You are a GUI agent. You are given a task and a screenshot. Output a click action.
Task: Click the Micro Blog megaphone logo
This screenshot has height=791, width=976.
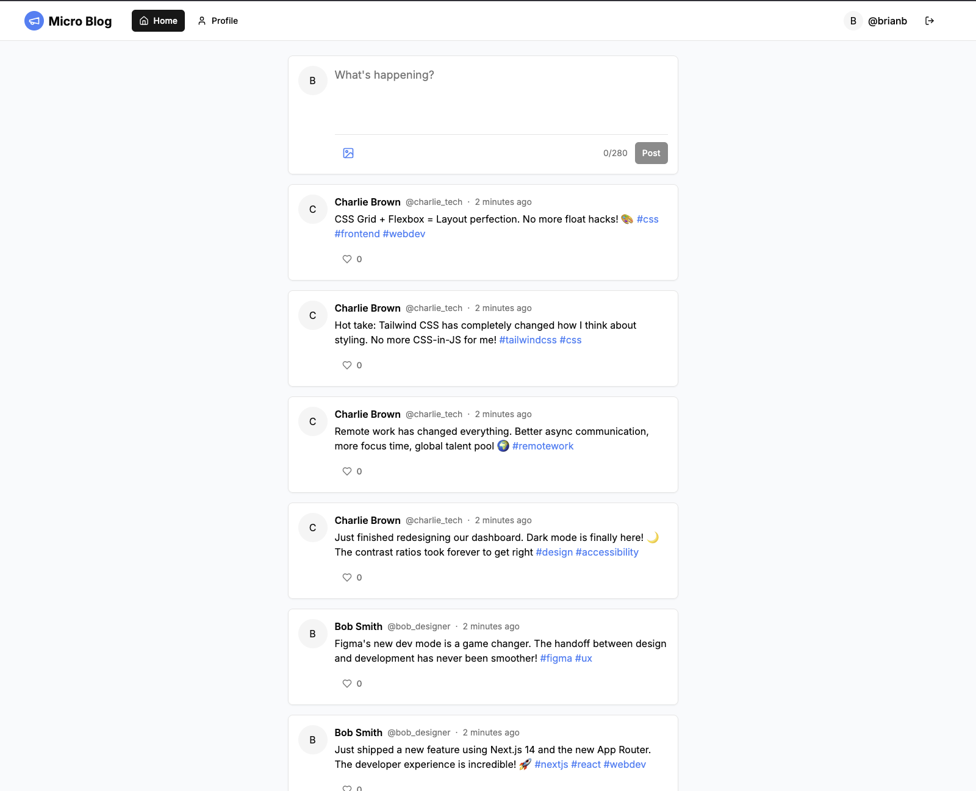pos(34,21)
